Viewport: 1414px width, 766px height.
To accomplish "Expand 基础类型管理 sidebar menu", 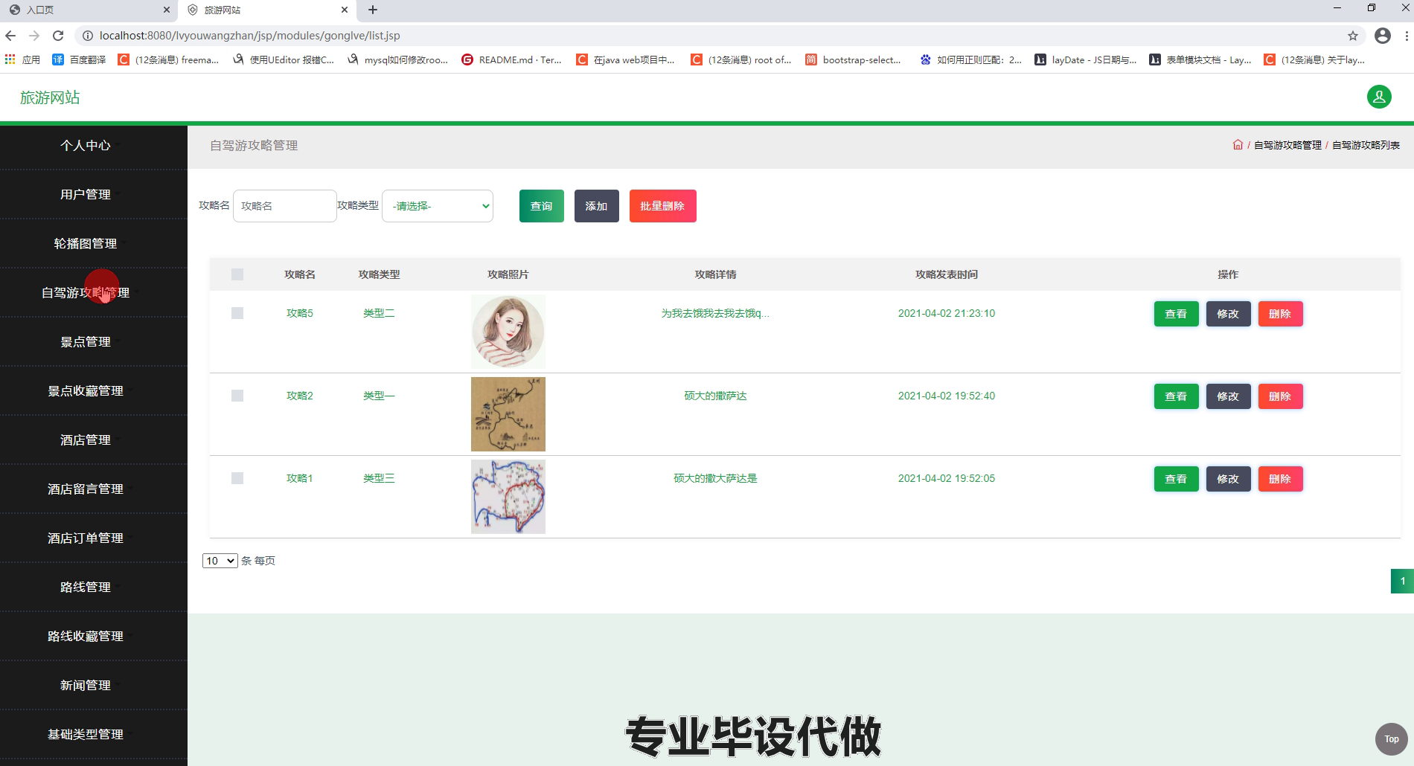I will 86,735.
